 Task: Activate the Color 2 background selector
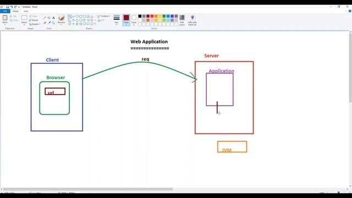click(134, 20)
